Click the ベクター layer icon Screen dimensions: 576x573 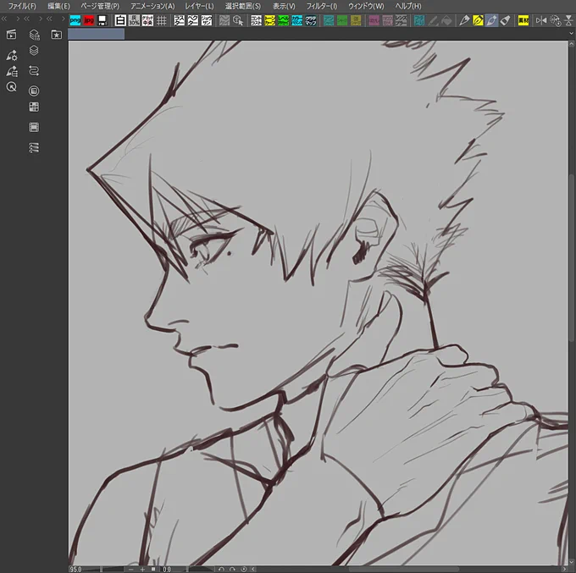(193, 20)
